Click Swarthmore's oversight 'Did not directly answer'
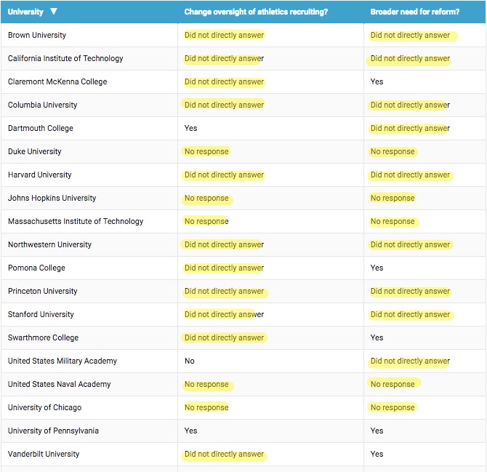This screenshot has height=472, width=487. click(x=224, y=337)
